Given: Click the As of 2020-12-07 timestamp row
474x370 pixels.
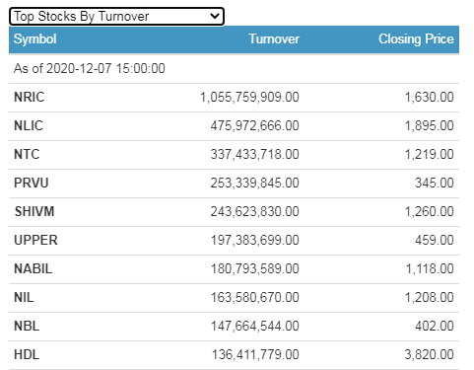Looking at the screenshot, I should click(234, 69).
